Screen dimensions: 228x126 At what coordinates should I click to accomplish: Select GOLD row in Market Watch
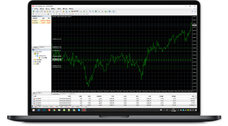(41, 21)
